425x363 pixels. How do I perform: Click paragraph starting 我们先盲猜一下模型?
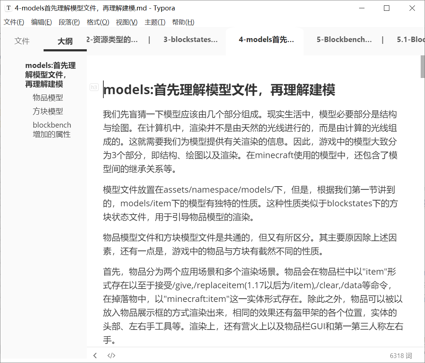pyautogui.click(x=250, y=142)
